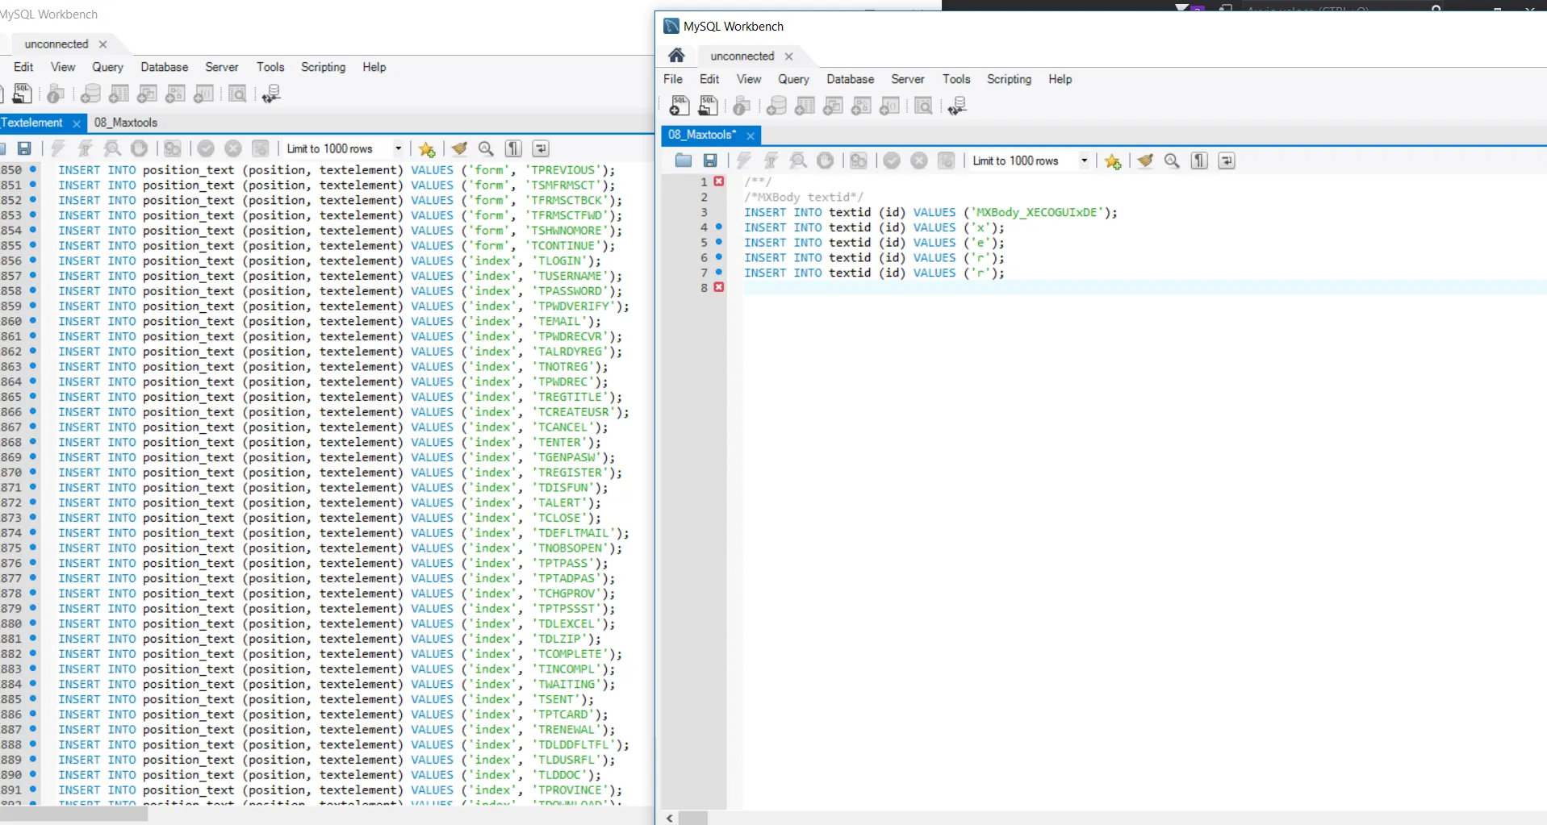
Task: Toggle word wrap in front window
Action: 1227,160
